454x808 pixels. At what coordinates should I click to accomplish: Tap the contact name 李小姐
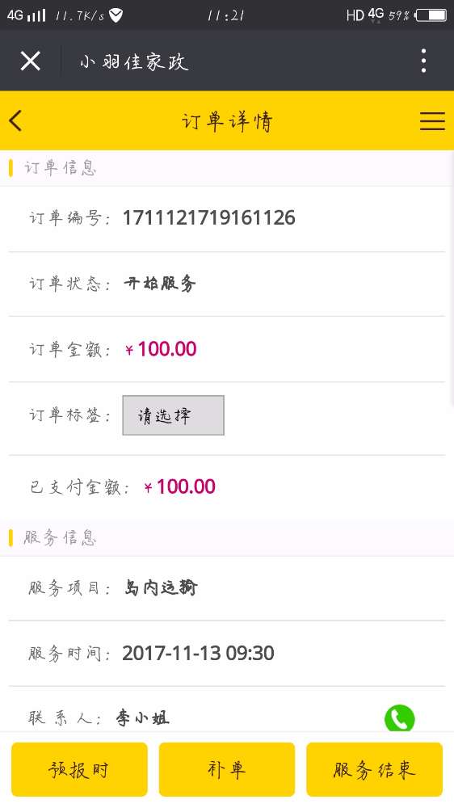[142, 718]
